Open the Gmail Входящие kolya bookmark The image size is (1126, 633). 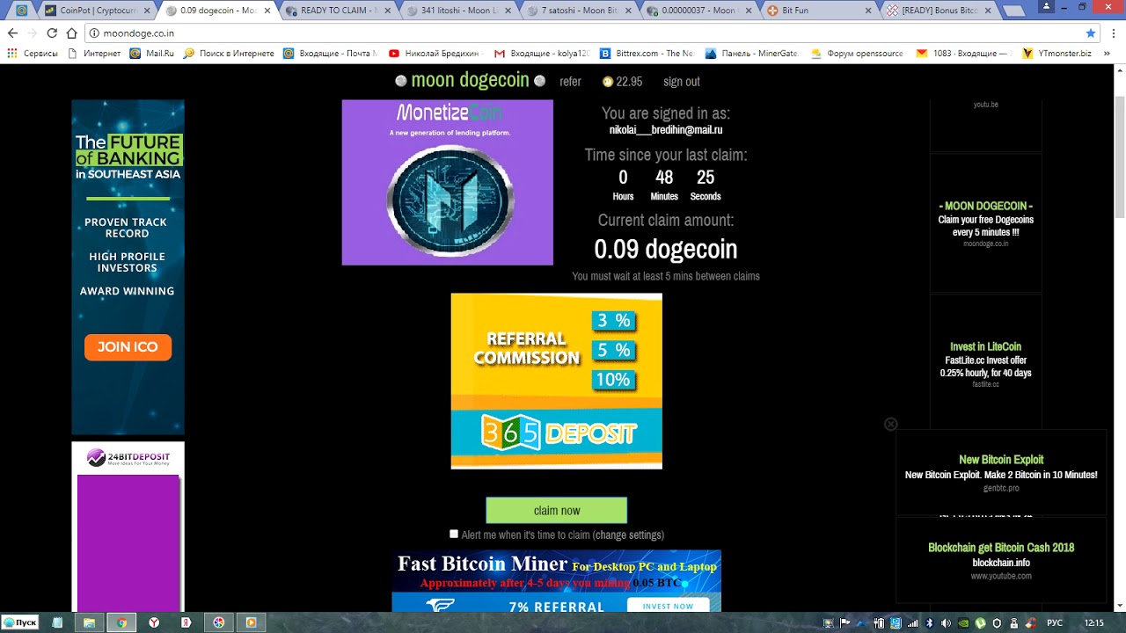(x=541, y=54)
